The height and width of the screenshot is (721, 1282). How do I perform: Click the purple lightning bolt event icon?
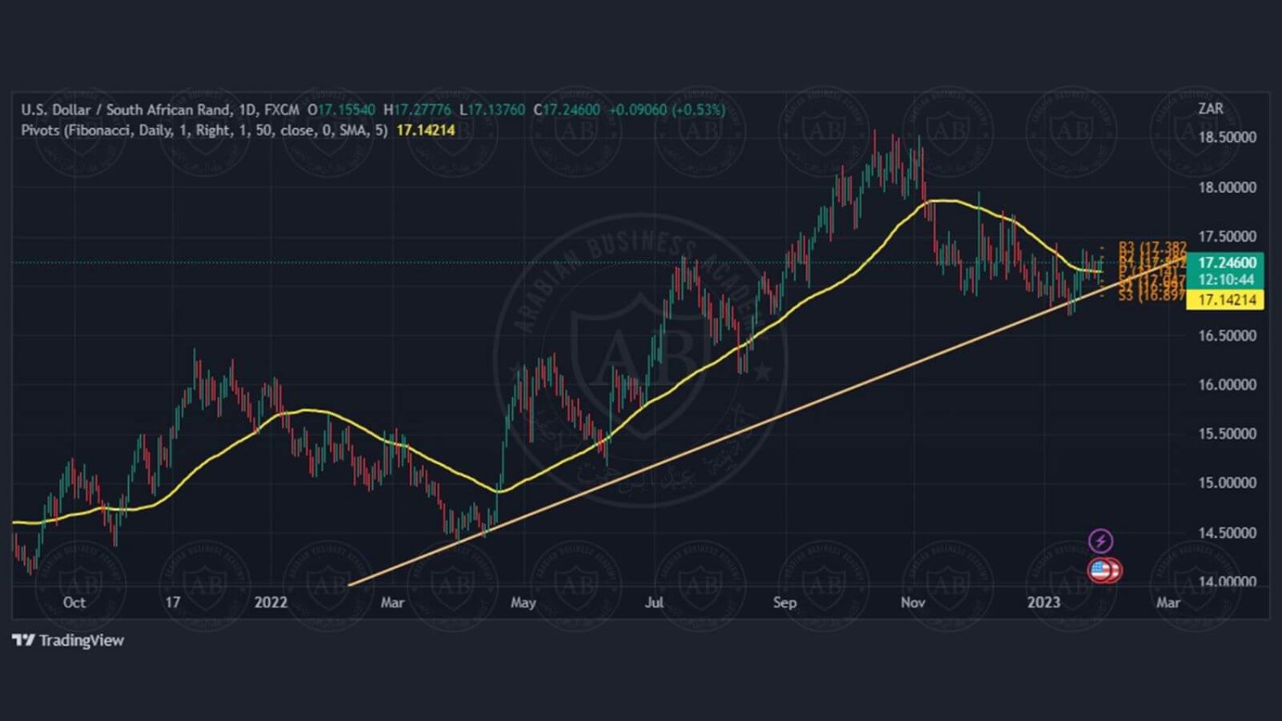[x=1101, y=541]
